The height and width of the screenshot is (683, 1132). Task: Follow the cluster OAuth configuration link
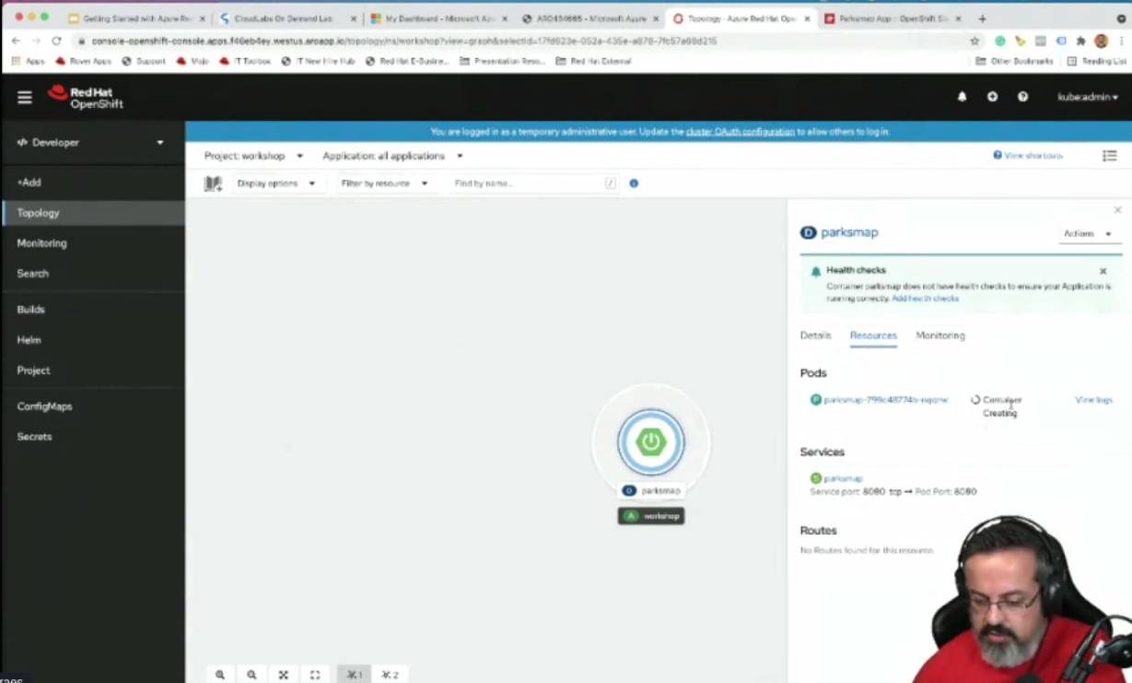740,132
